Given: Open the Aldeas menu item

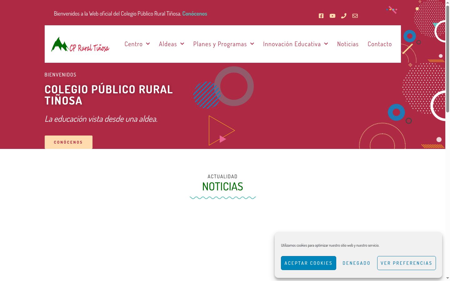Looking at the screenshot, I should point(168,44).
